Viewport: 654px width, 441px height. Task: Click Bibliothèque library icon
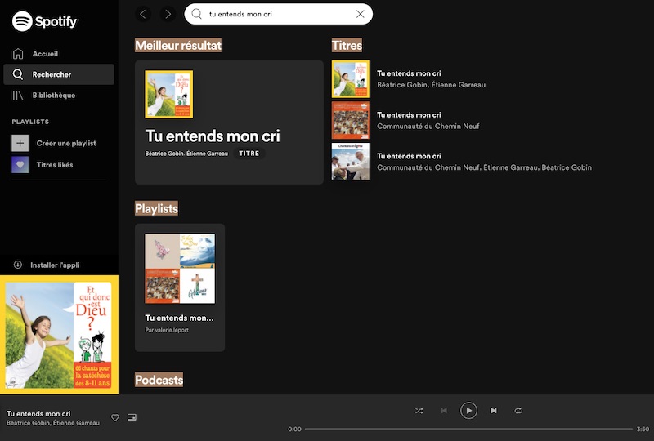[x=18, y=95]
